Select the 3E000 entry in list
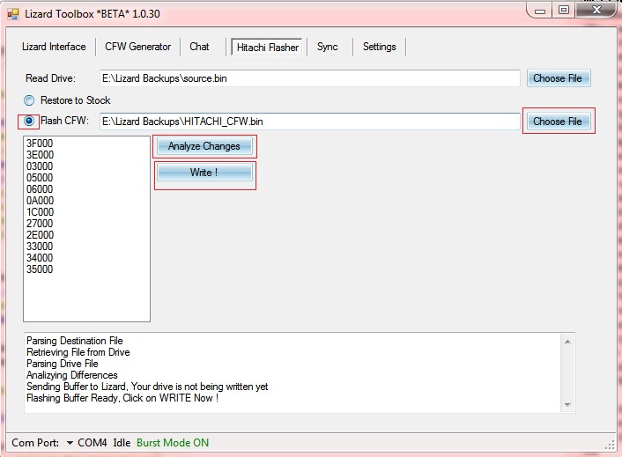The image size is (622, 457). coord(40,155)
